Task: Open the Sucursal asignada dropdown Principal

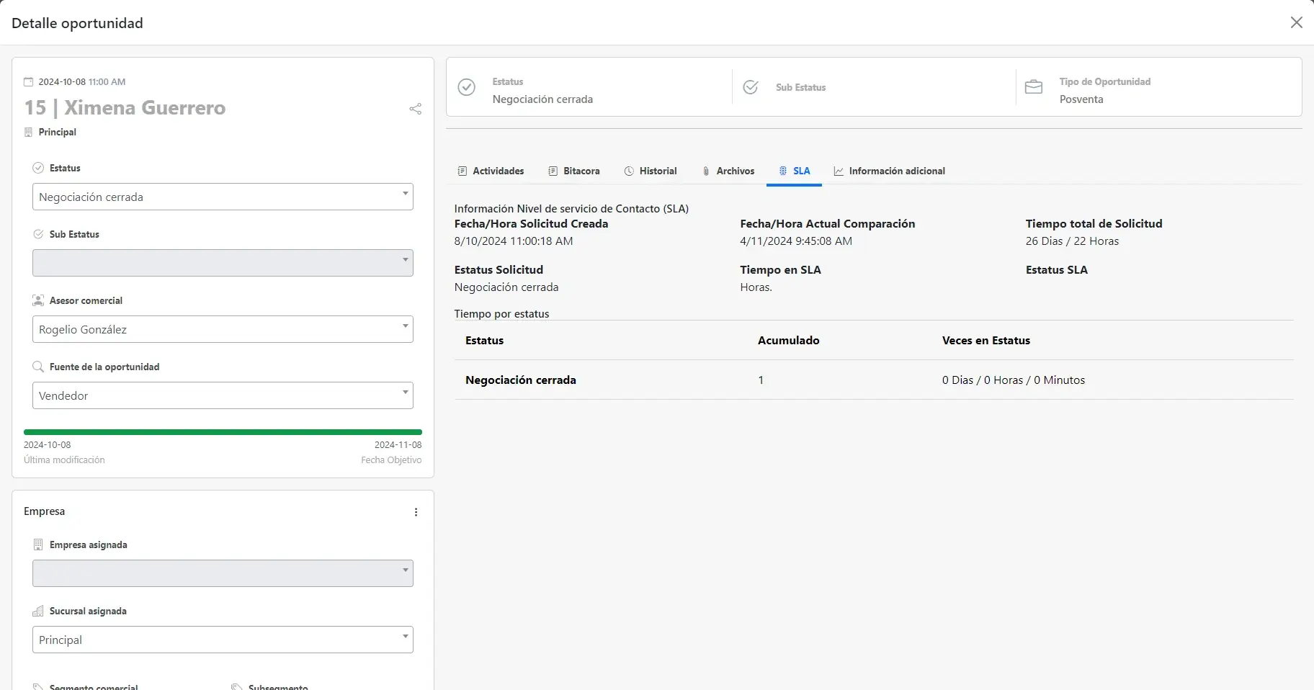Action: tap(223, 640)
